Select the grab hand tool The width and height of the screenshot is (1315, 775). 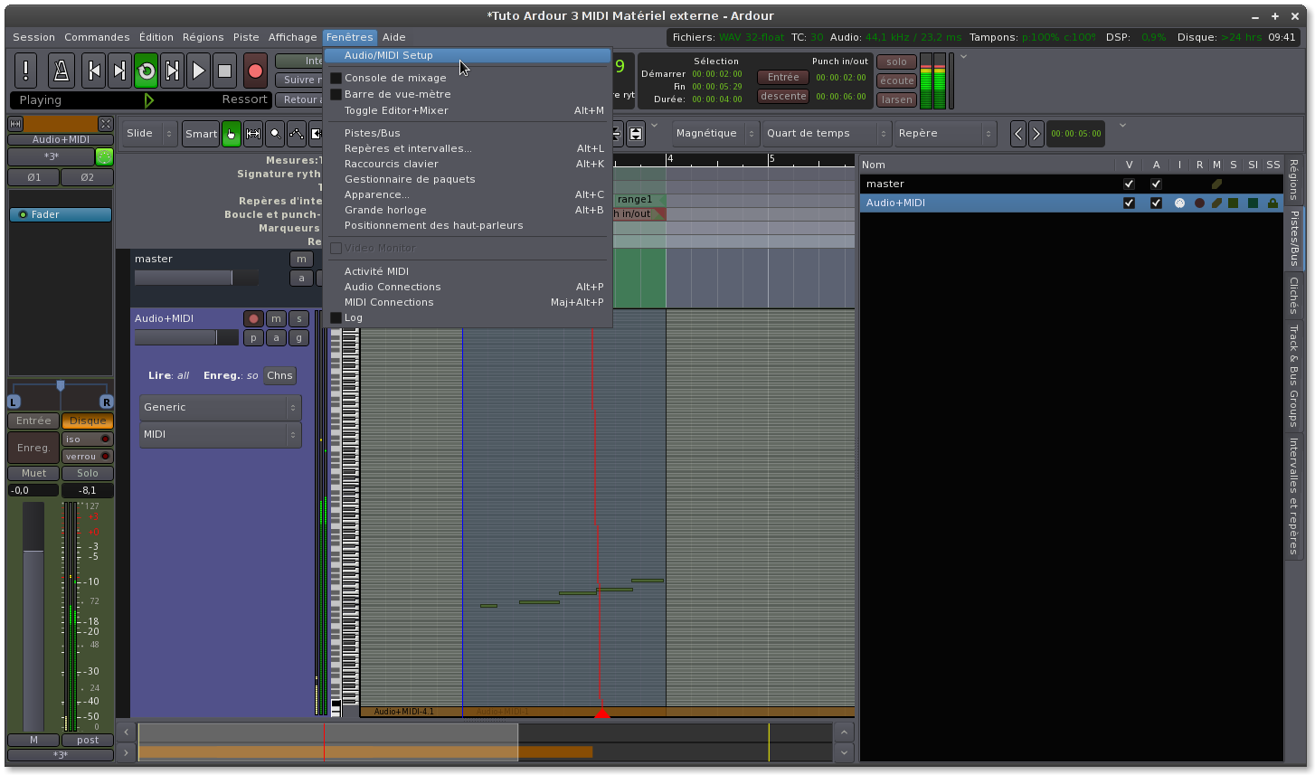tap(232, 134)
